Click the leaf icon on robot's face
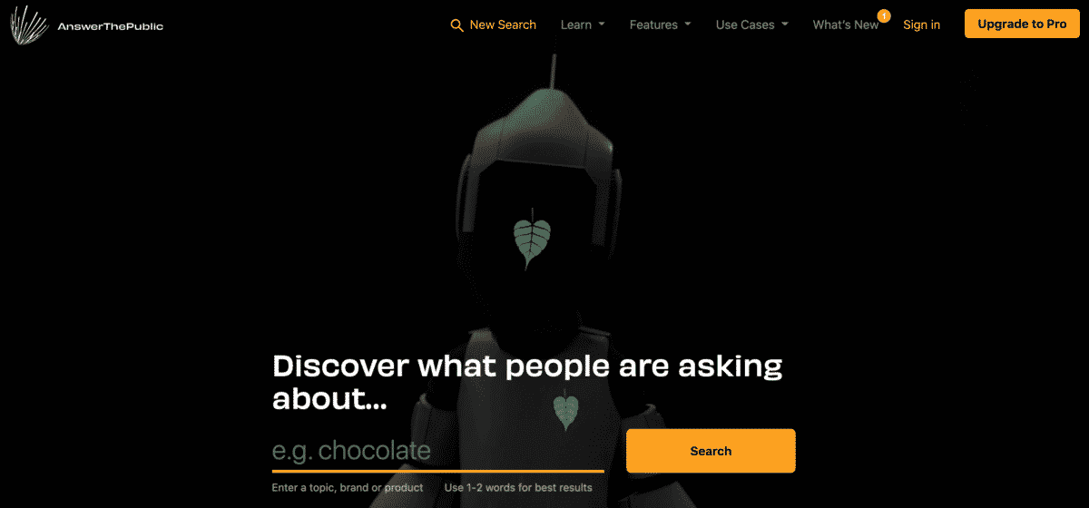Image resolution: width=1089 pixels, height=508 pixels. pos(532,239)
